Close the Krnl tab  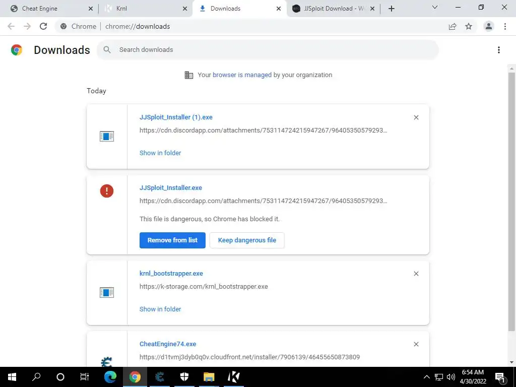185,9
